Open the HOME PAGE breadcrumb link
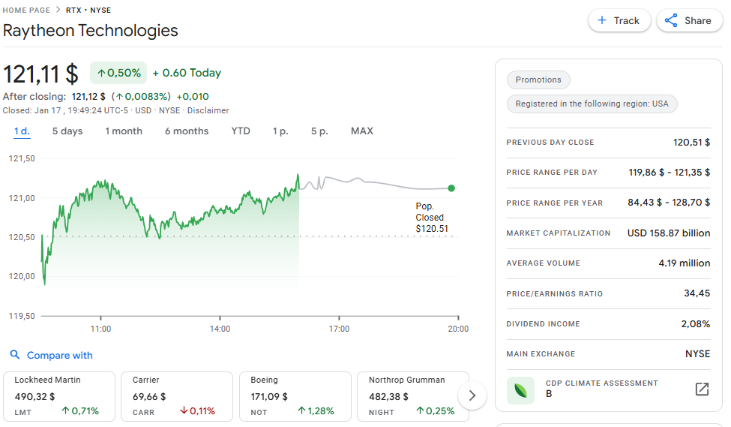731x427 pixels. click(26, 10)
